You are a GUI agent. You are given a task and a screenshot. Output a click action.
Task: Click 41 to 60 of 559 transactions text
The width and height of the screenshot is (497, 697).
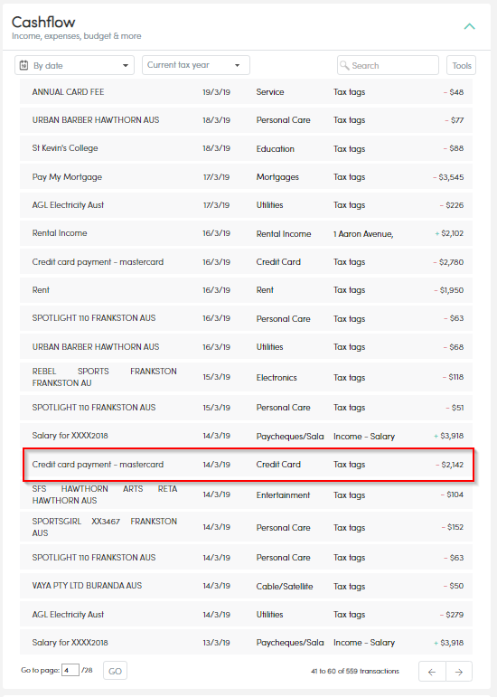tap(355, 671)
